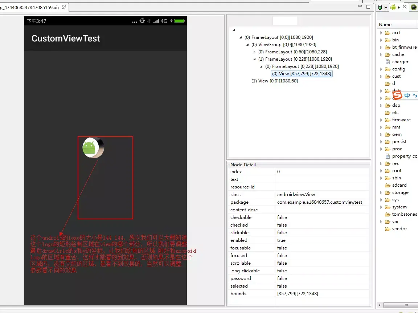This screenshot has height=313, width=418.
Task: Select the sdcard folder icon
Action: coord(388,185)
